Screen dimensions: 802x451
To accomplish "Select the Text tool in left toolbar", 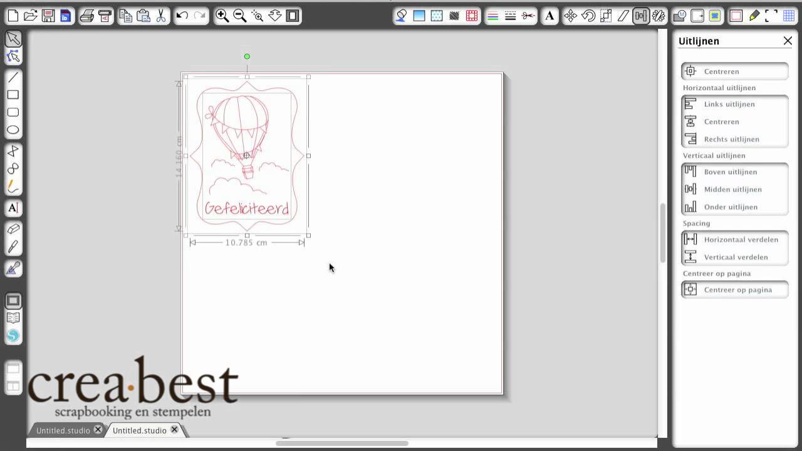I will pos(13,208).
